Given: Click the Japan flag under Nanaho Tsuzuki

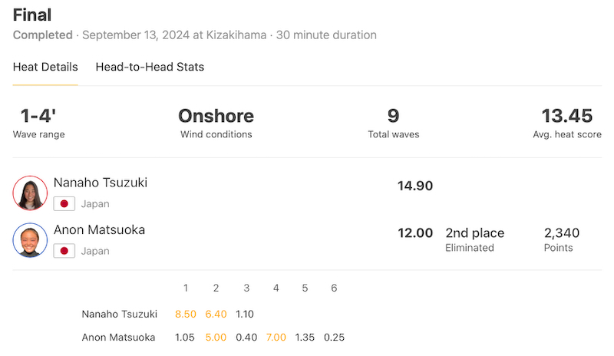Looking at the screenshot, I should (x=64, y=203).
